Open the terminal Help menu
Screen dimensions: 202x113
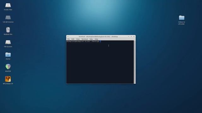click(x=96, y=39)
